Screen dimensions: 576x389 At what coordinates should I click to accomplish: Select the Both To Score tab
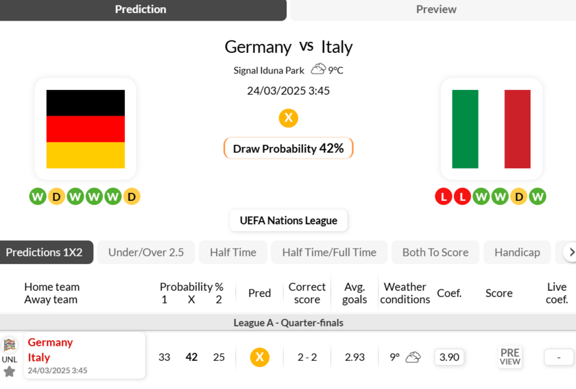point(435,252)
